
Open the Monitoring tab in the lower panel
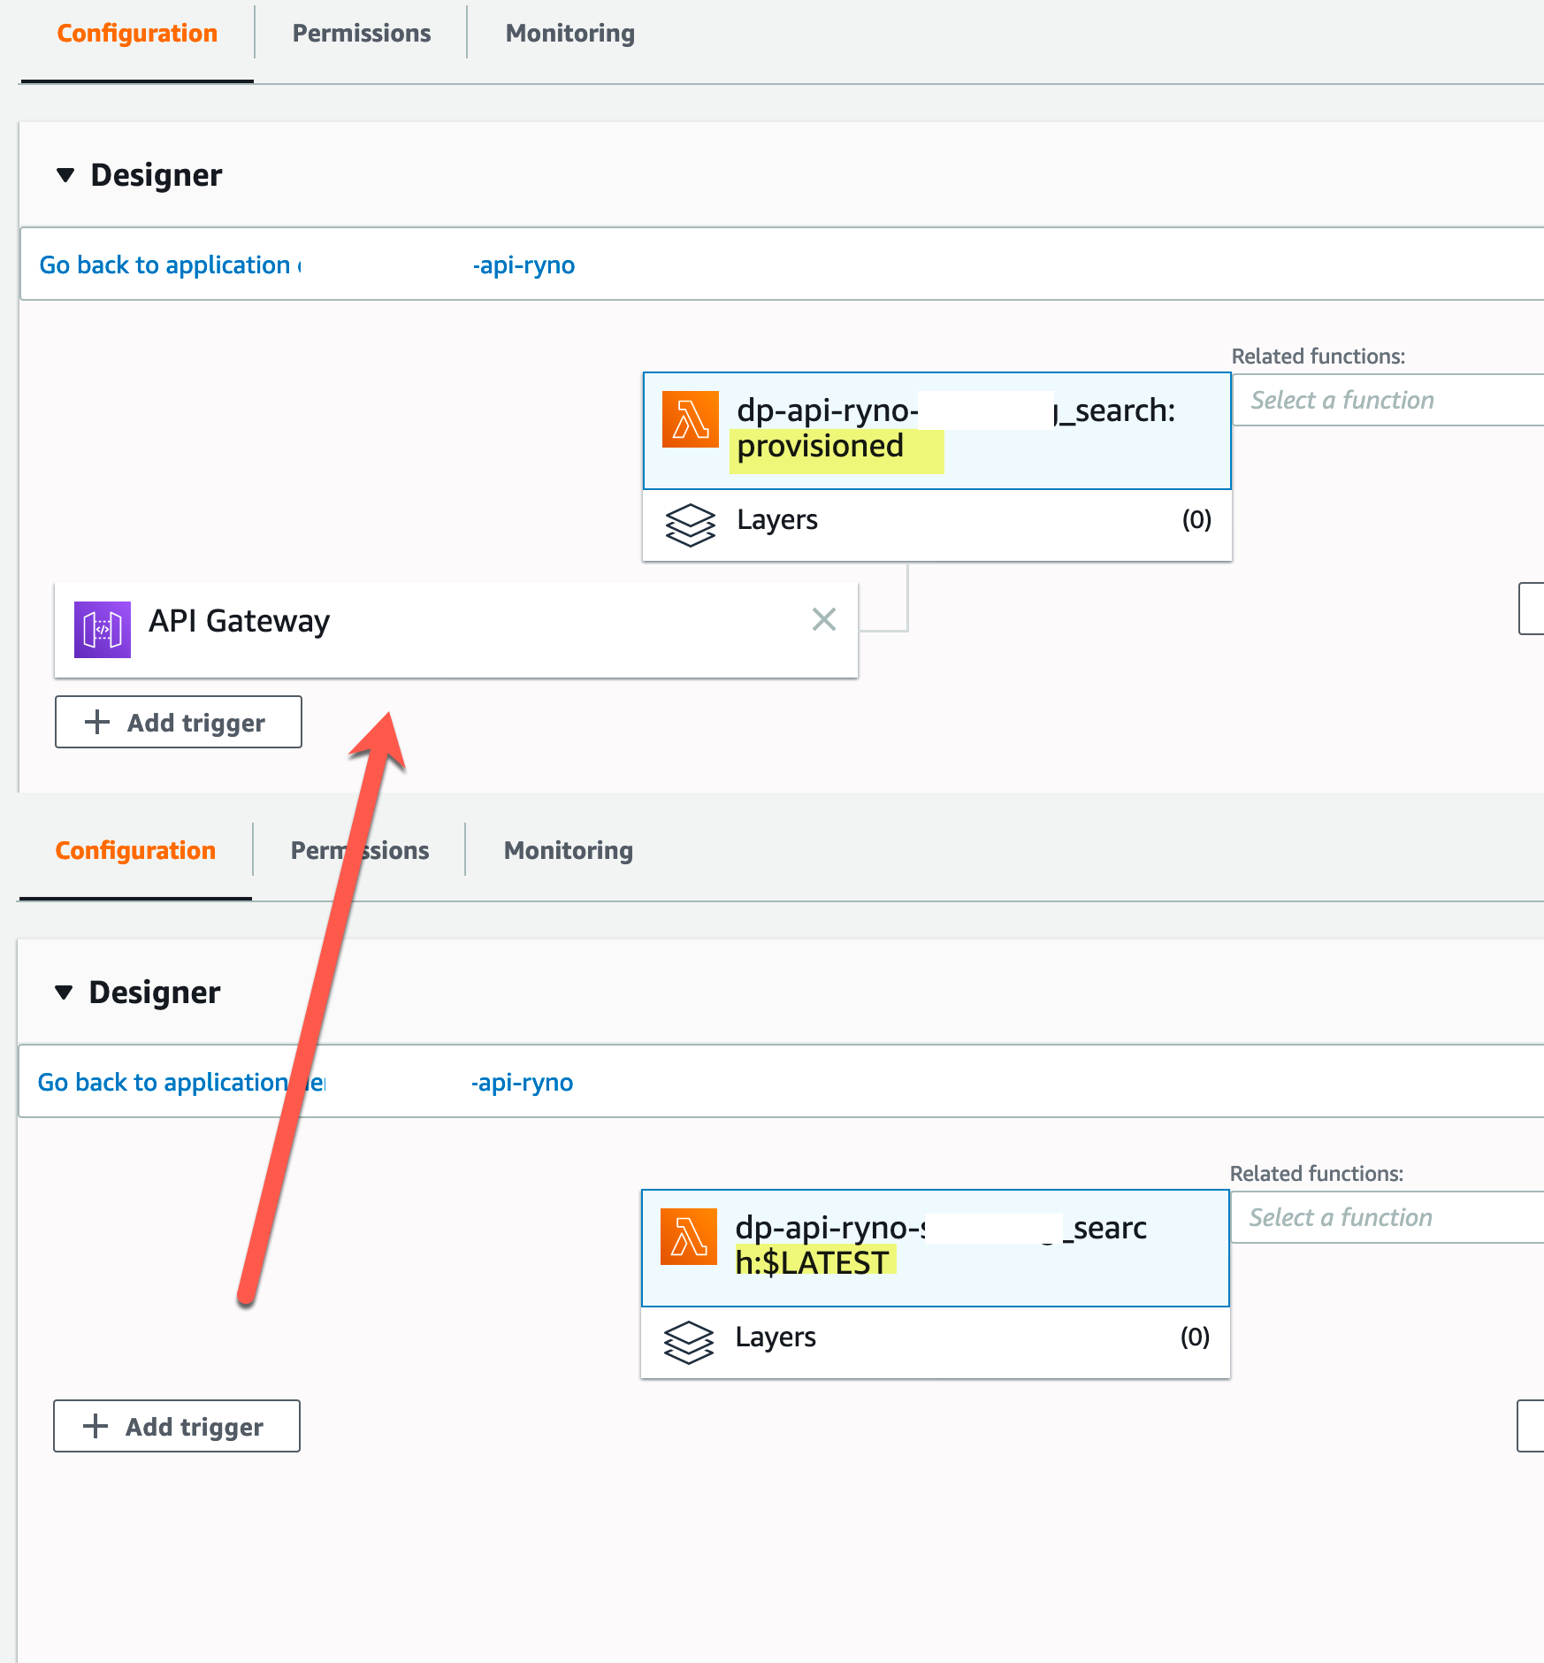click(x=568, y=850)
